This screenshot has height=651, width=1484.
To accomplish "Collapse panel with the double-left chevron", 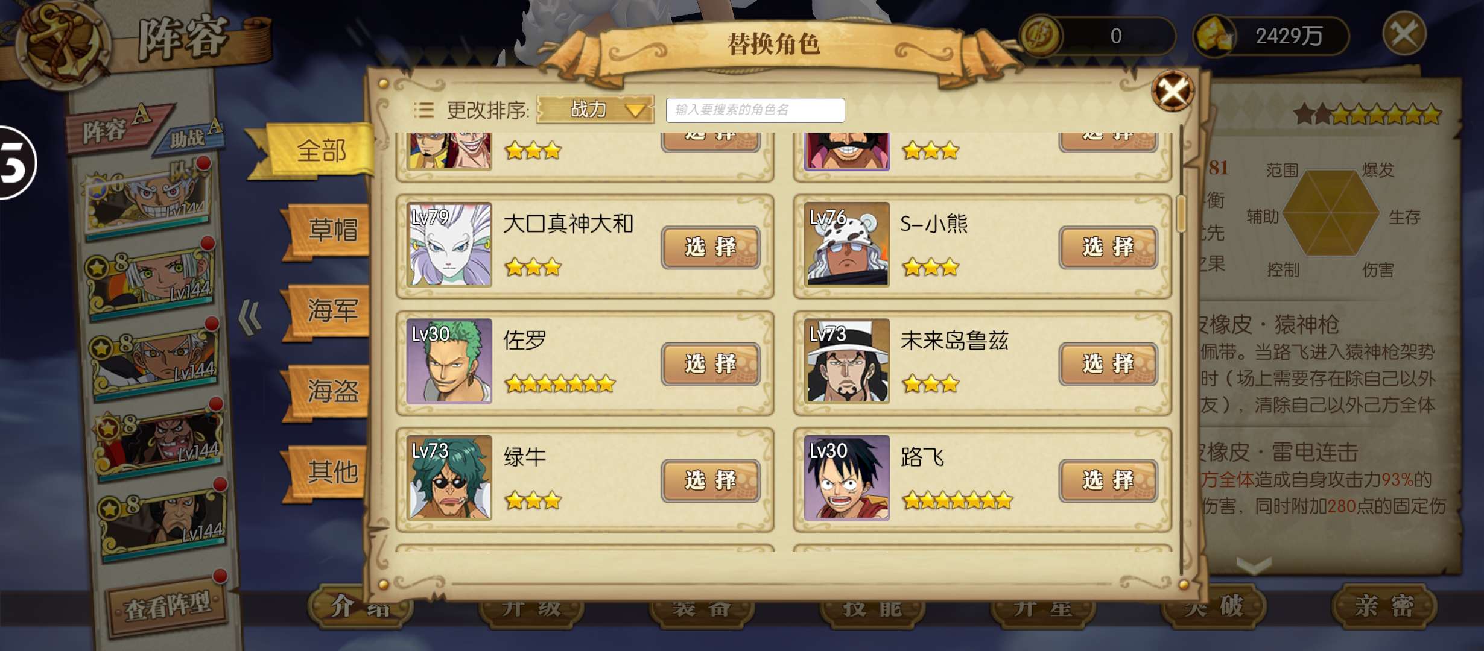I will [x=250, y=318].
